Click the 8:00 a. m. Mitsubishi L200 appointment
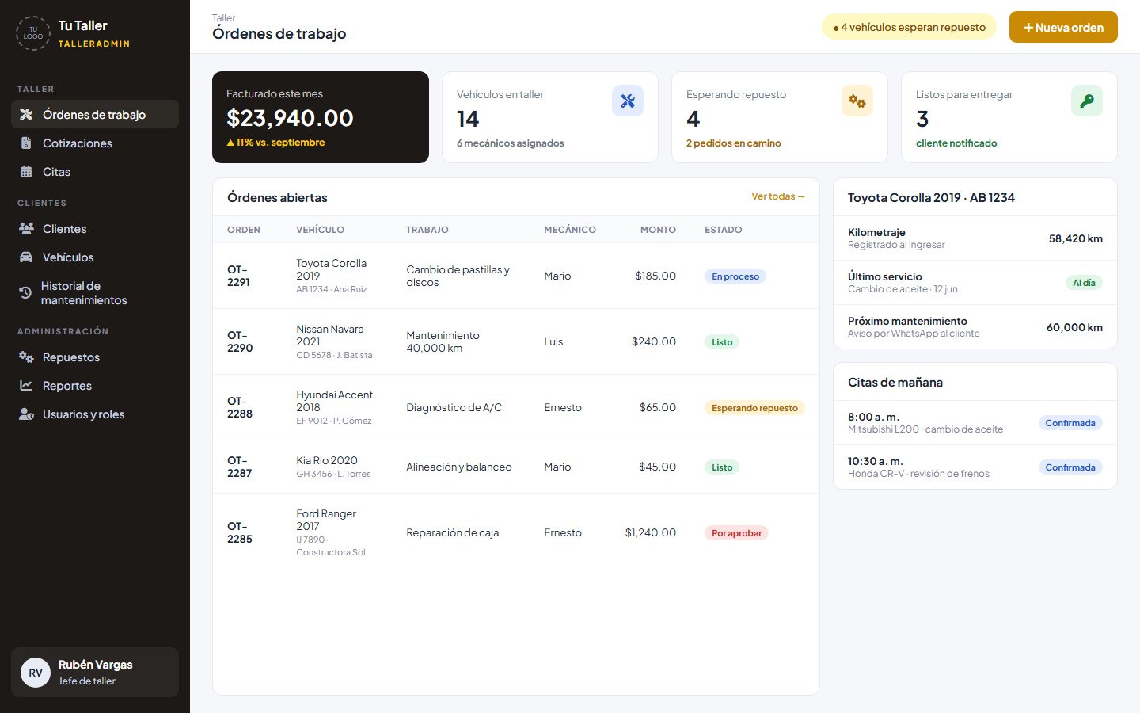This screenshot has width=1140, height=713. [975, 422]
